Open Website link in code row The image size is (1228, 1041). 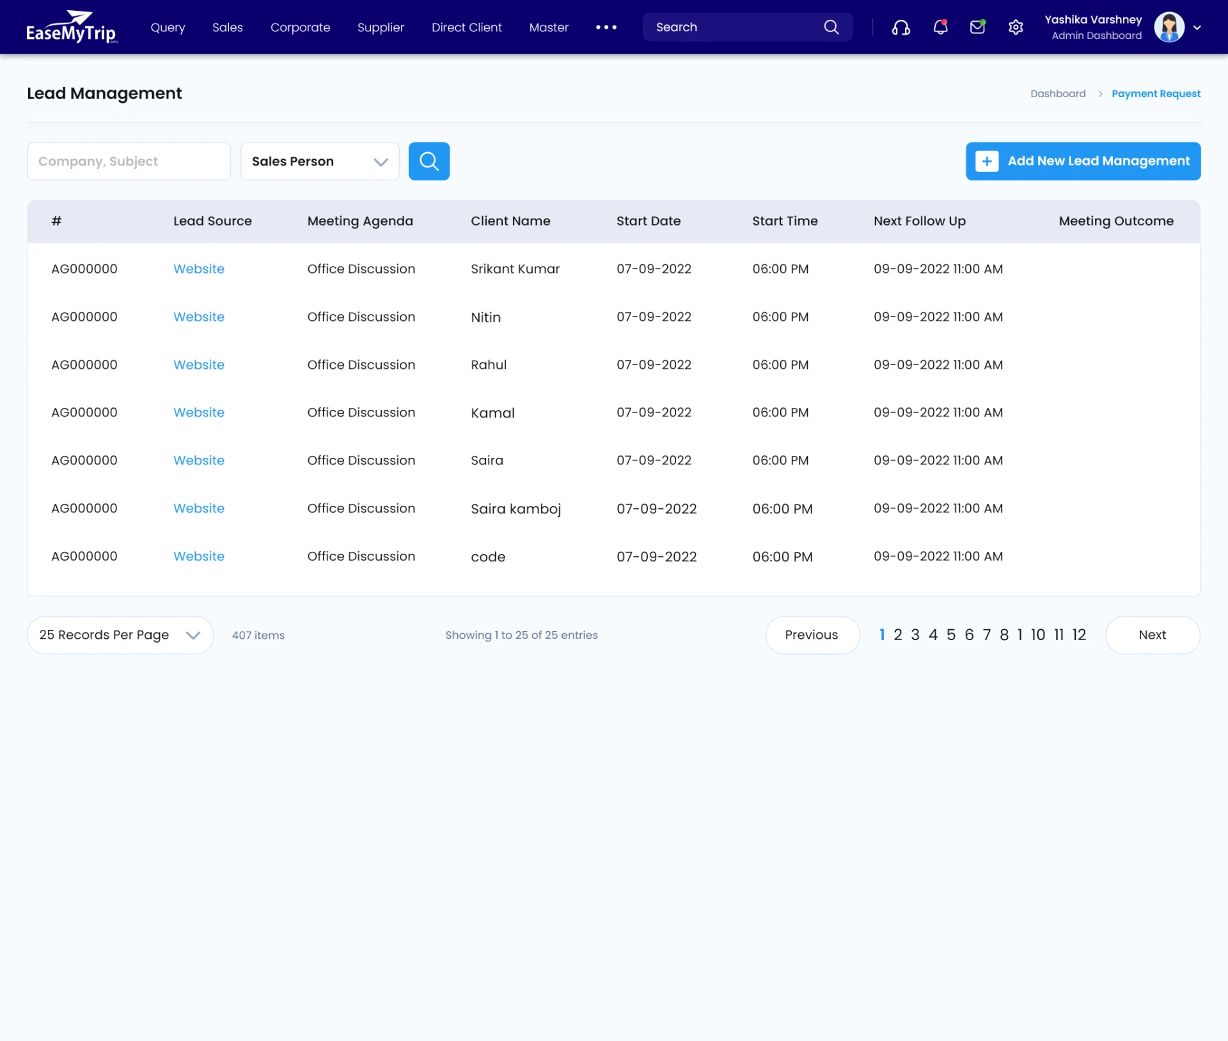tap(199, 556)
